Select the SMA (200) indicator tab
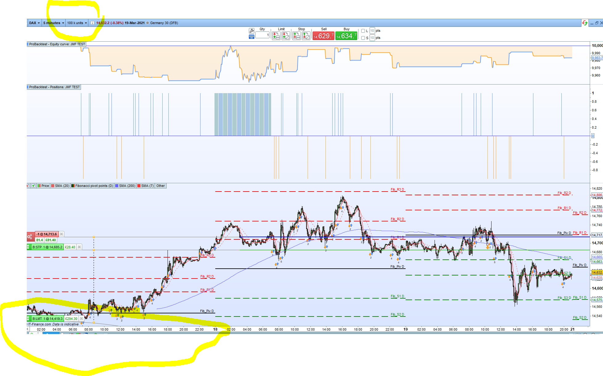The image size is (603, 376). (x=127, y=186)
